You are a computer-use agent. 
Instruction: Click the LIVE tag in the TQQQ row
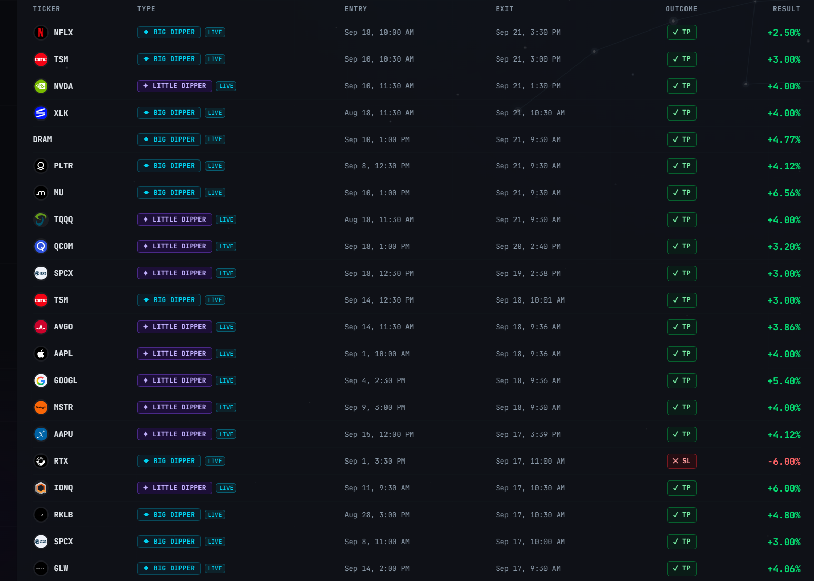(226, 219)
